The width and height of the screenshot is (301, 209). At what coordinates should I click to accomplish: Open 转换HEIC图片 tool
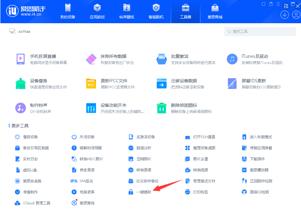(x=87, y=159)
